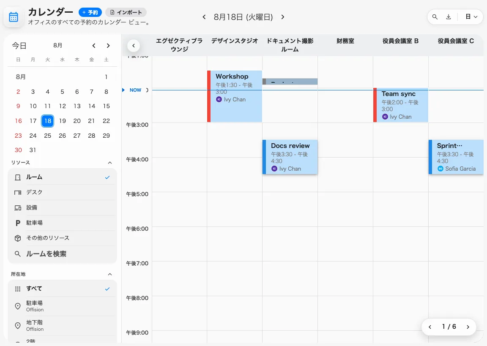Click the 財務室 column header
Viewport: 487px width, 346px height.
pos(345,41)
